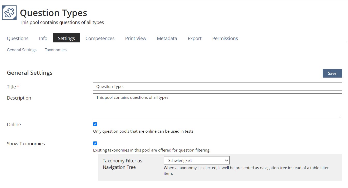
Task: Go to the Permissions tab
Action: coord(225,38)
